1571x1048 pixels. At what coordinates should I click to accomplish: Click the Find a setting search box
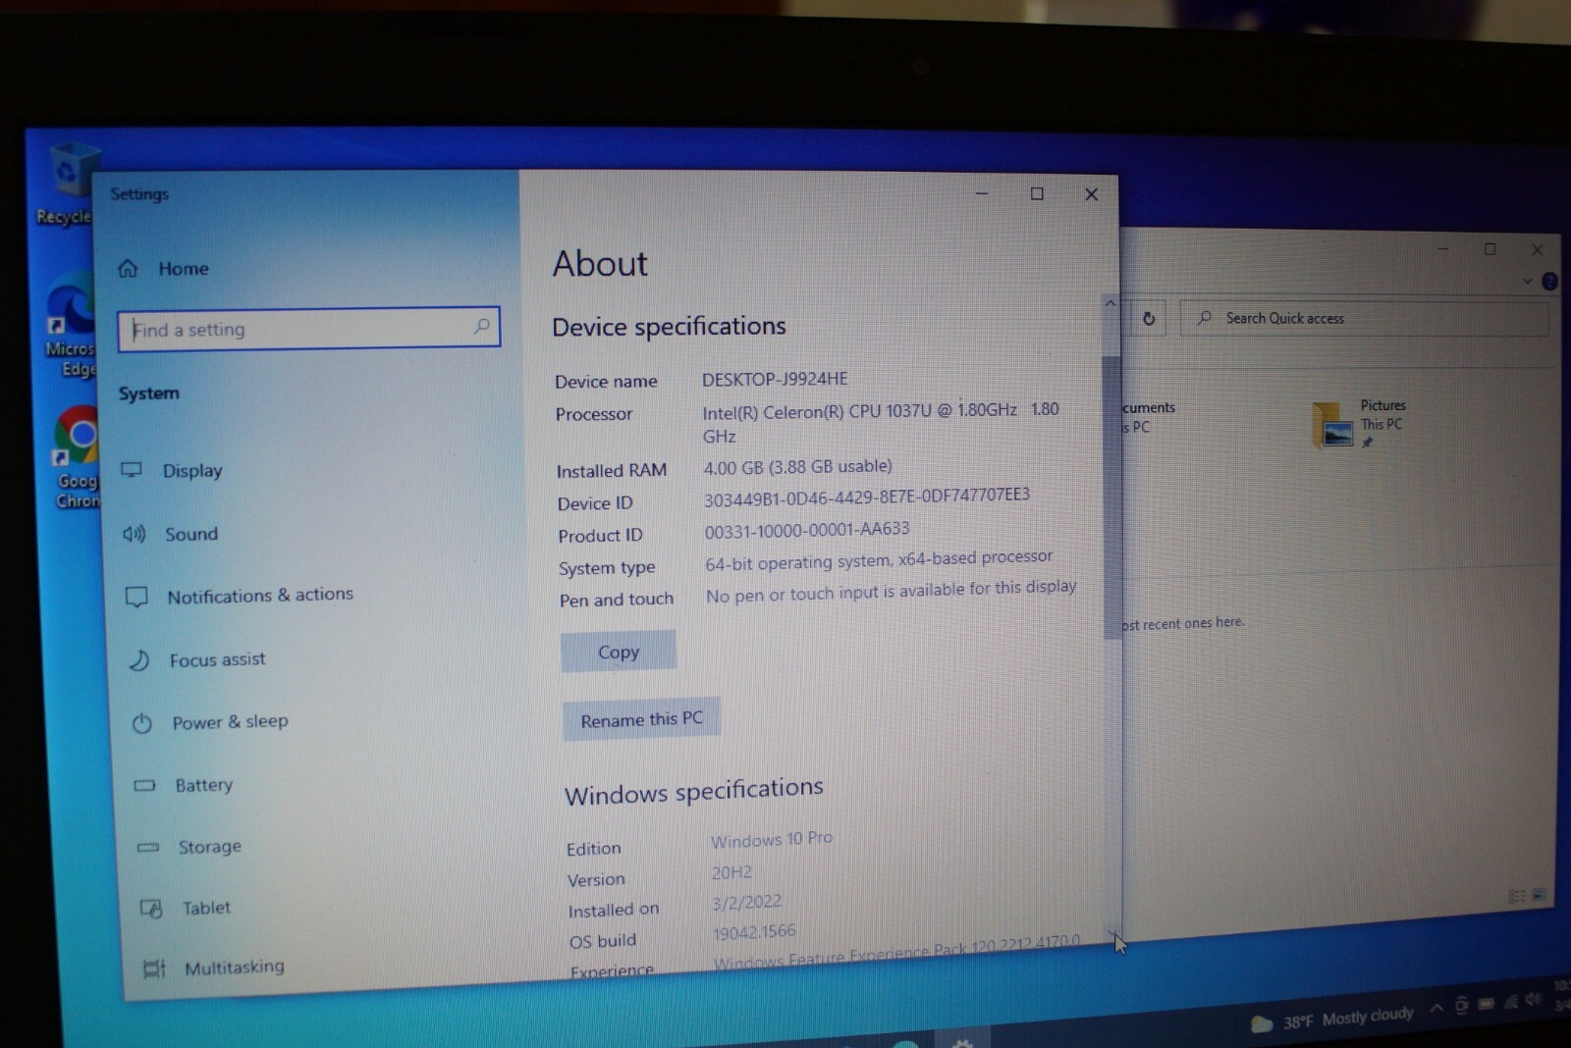(x=308, y=329)
